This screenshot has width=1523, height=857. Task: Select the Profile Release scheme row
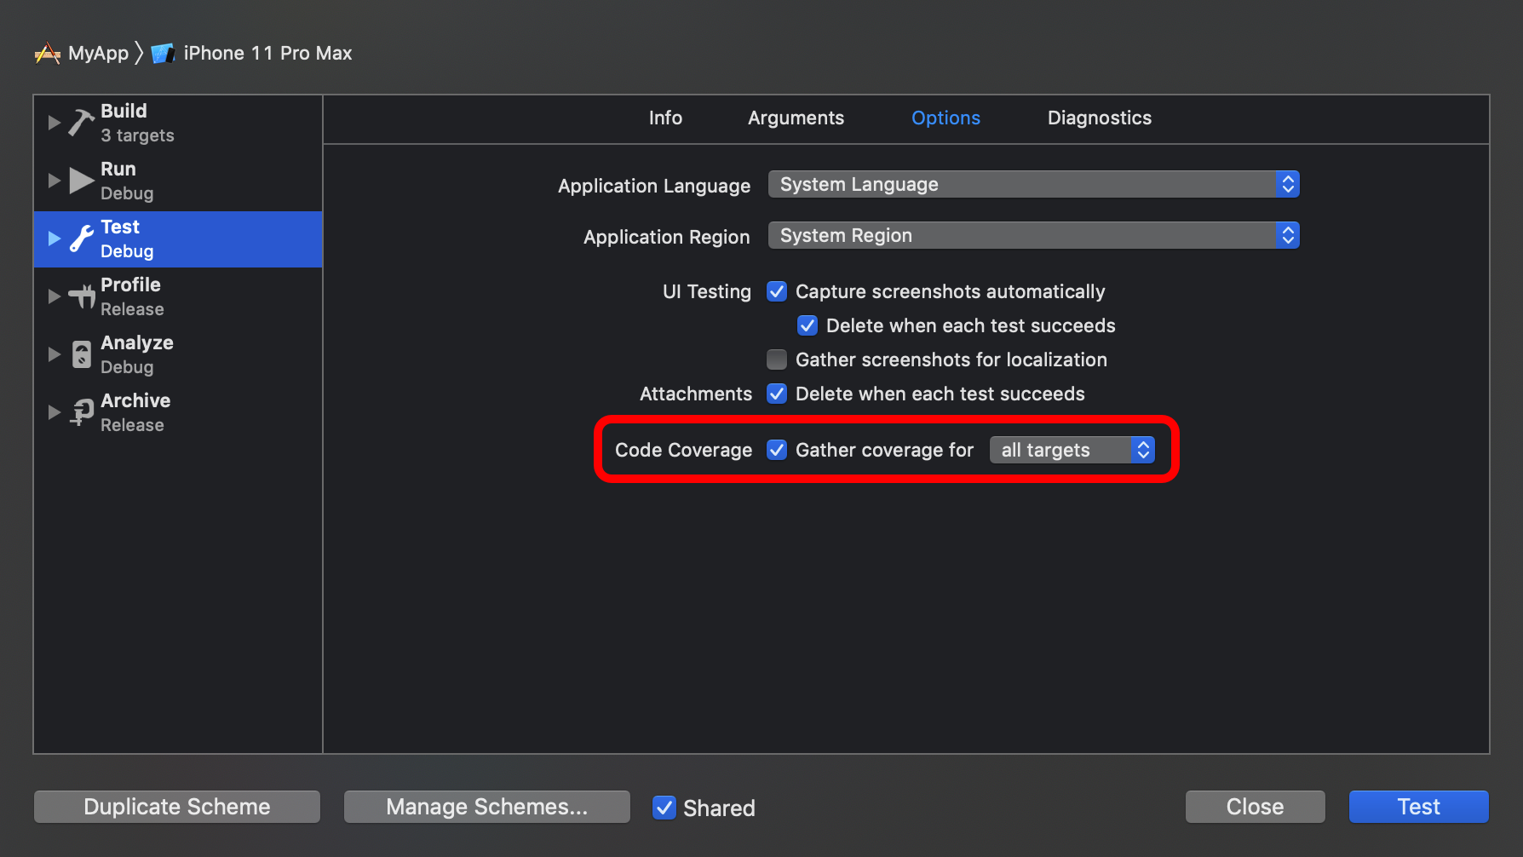point(170,296)
